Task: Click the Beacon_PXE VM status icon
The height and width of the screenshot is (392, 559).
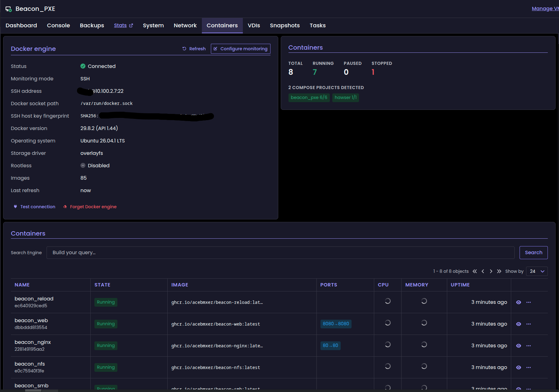Action: 9,9
